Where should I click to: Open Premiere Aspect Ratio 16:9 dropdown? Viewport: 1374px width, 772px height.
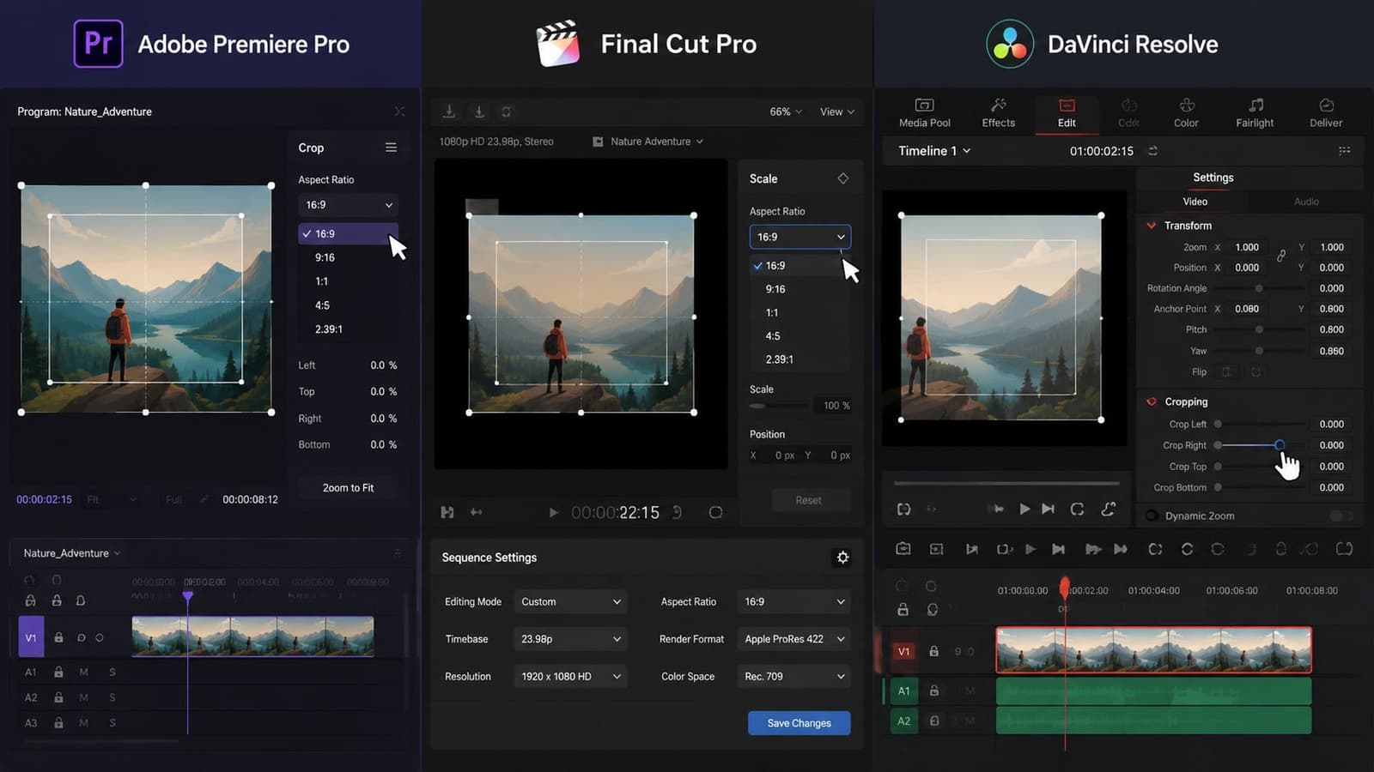pos(349,205)
